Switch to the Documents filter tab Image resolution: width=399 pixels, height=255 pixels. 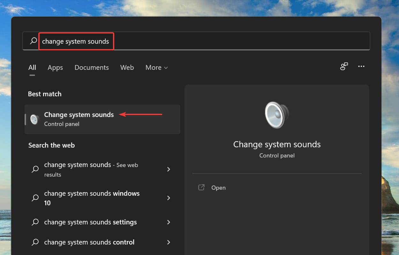(92, 67)
